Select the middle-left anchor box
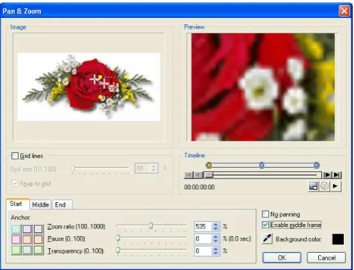 (16, 239)
